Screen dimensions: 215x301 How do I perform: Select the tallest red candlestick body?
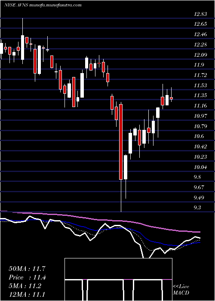pyautogui.click(x=121, y=142)
